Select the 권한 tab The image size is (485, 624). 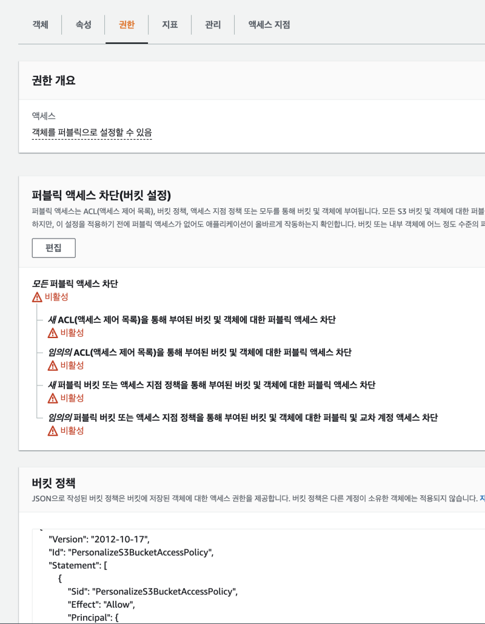click(x=127, y=25)
